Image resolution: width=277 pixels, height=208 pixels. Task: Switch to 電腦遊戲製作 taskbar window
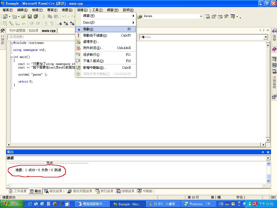pyautogui.click(x=92, y=204)
